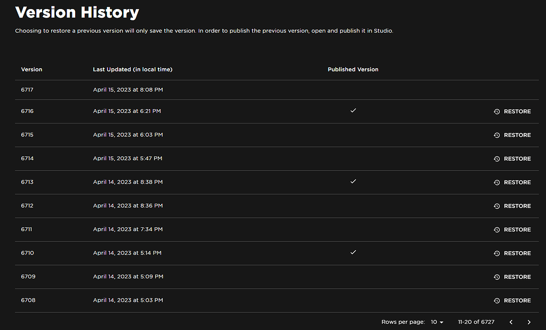Click the Version column header
Viewport: 546px width, 330px height.
tap(31, 69)
